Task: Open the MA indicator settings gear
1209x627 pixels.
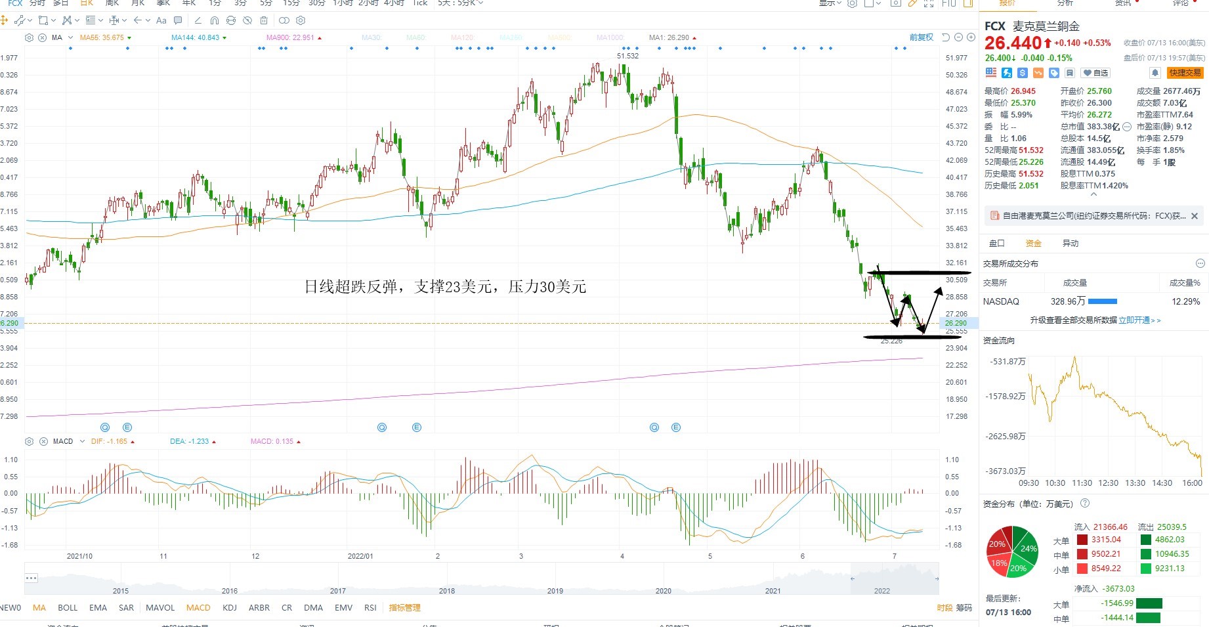Action: [29, 38]
